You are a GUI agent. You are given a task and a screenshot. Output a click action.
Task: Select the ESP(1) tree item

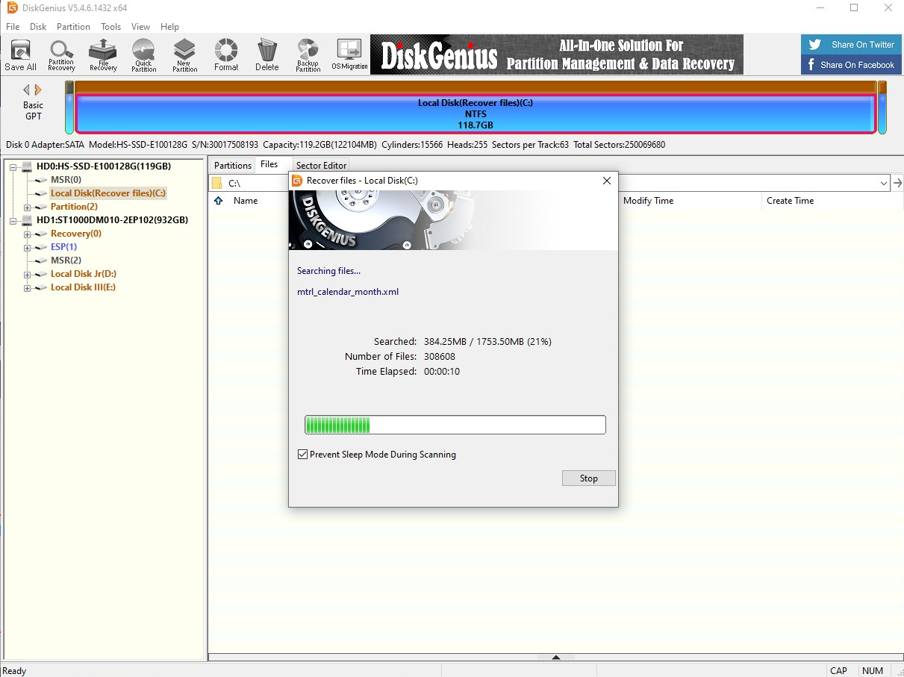tap(63, 247)
